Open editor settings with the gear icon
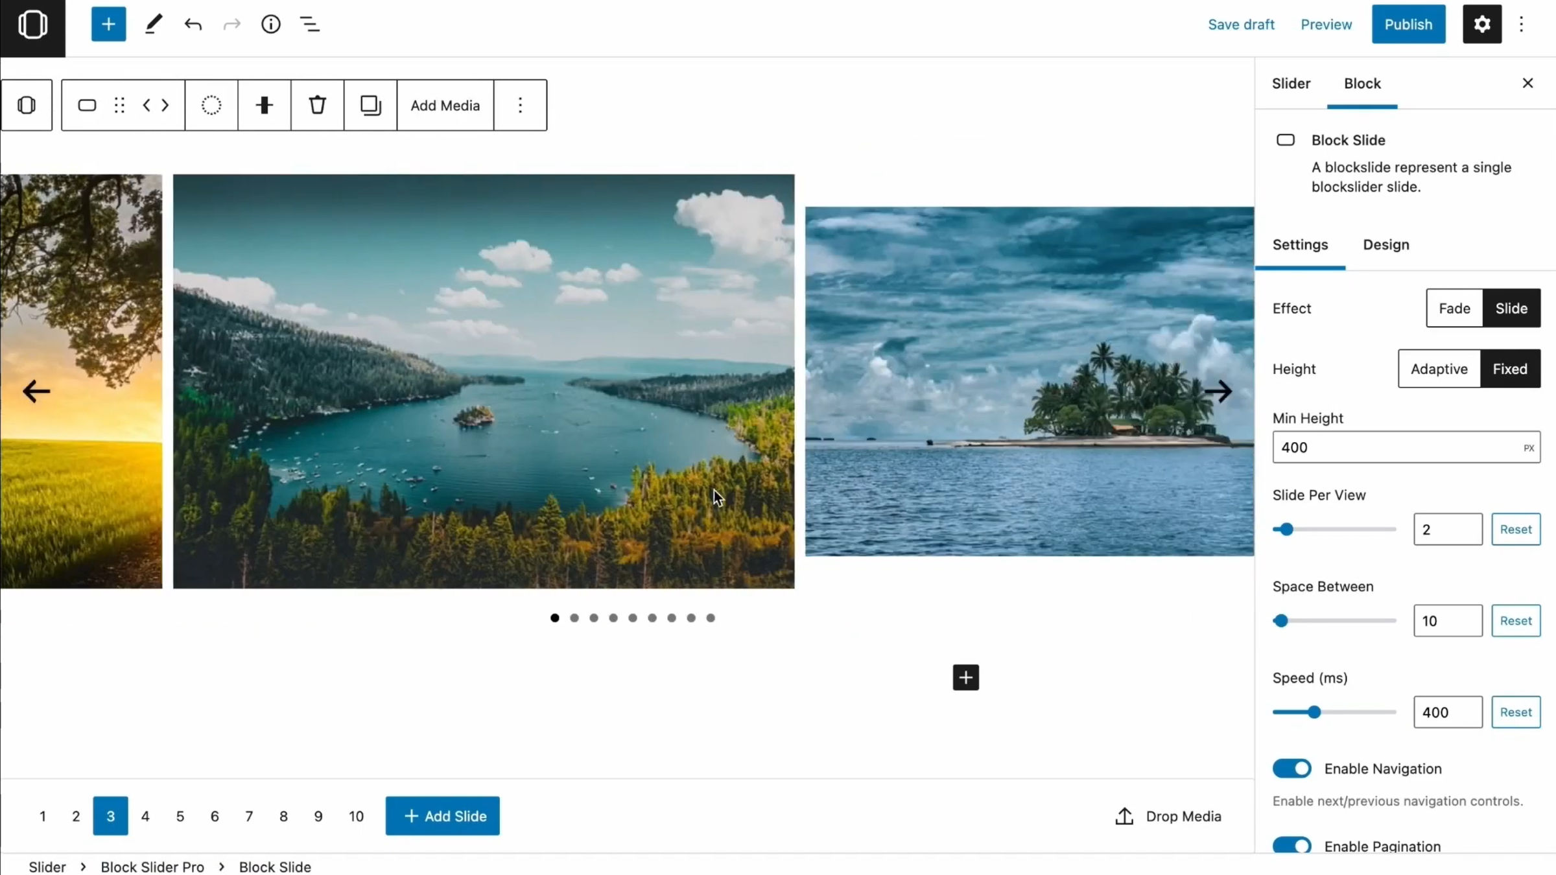The width and height of the screenshot is (1556, 875). pos(1481,24)
